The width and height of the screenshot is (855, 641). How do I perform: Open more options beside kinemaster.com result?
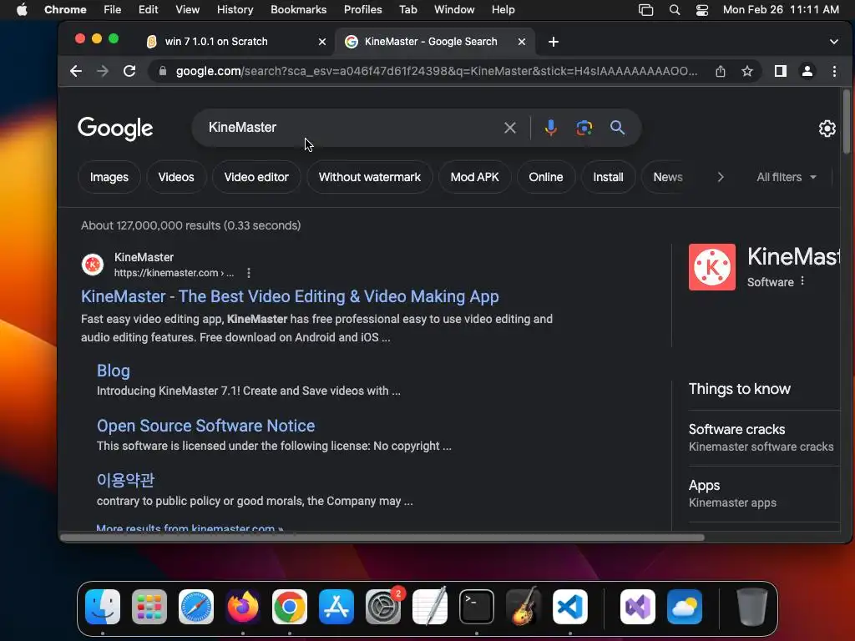click(x=249, y=273)
